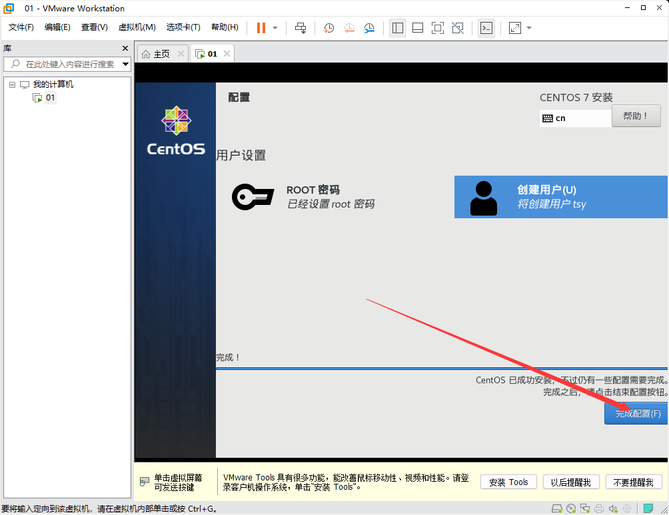Open the 帮助(H) menu
The width and height of the screenshot is (669, 515).
(225, 27)
